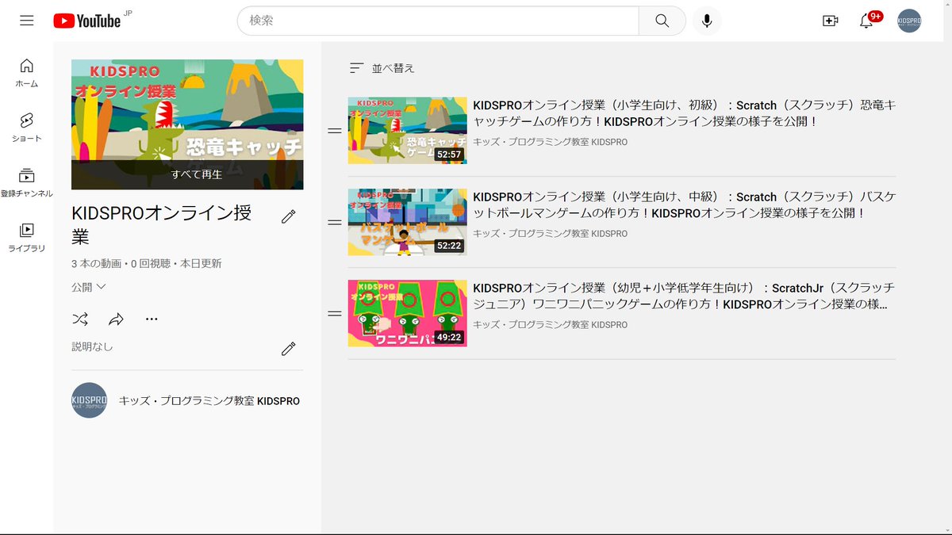Share the playlist using the share arrow icon
The image size is (952, 535).
click(x=116, y=319)
